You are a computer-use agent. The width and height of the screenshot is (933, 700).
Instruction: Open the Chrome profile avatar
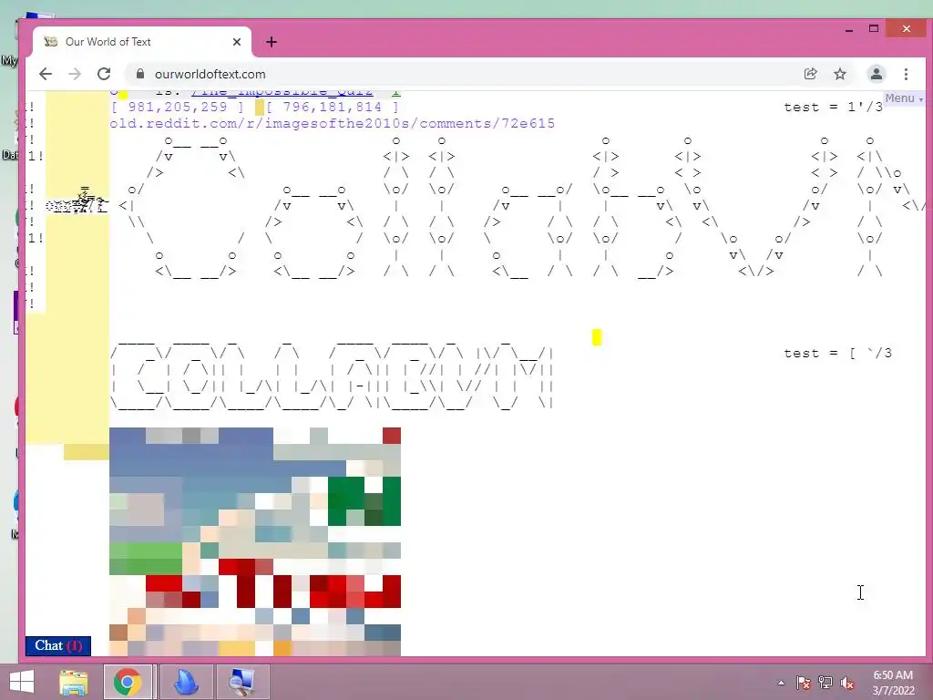pos(876,74)
